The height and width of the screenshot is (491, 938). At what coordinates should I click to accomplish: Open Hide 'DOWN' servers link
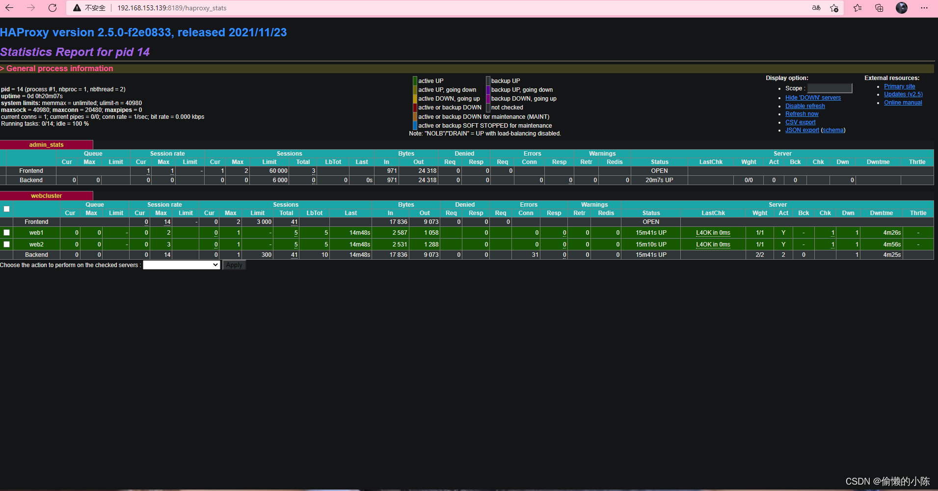pos(813,98)
